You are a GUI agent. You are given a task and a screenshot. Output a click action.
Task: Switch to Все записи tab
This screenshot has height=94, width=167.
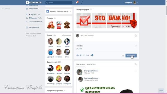click(x=81, y=64)
